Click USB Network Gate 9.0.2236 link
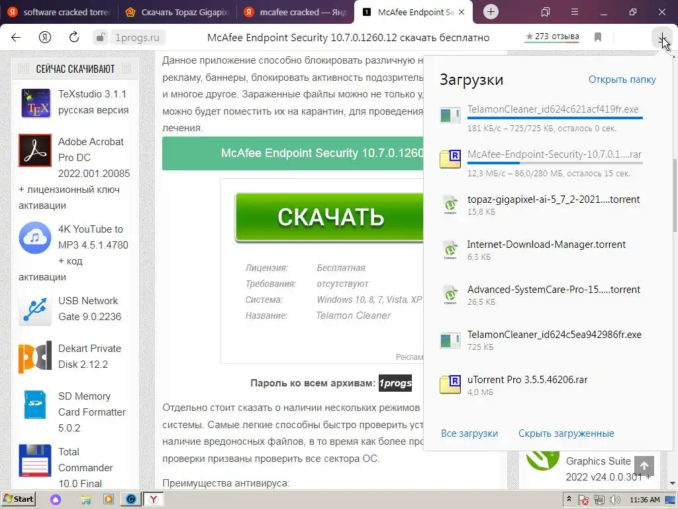 pyautogui.click(x=89, y=309)
